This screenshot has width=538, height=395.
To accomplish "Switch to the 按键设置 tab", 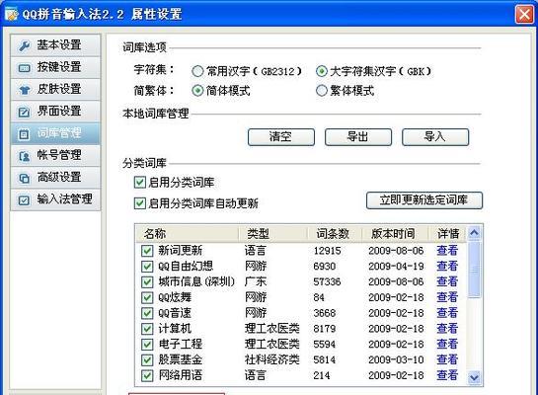I will (x=55, y=67).
